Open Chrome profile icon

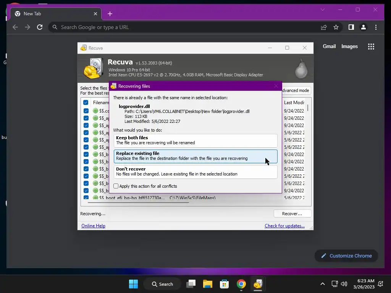click(x=364, y=27)
